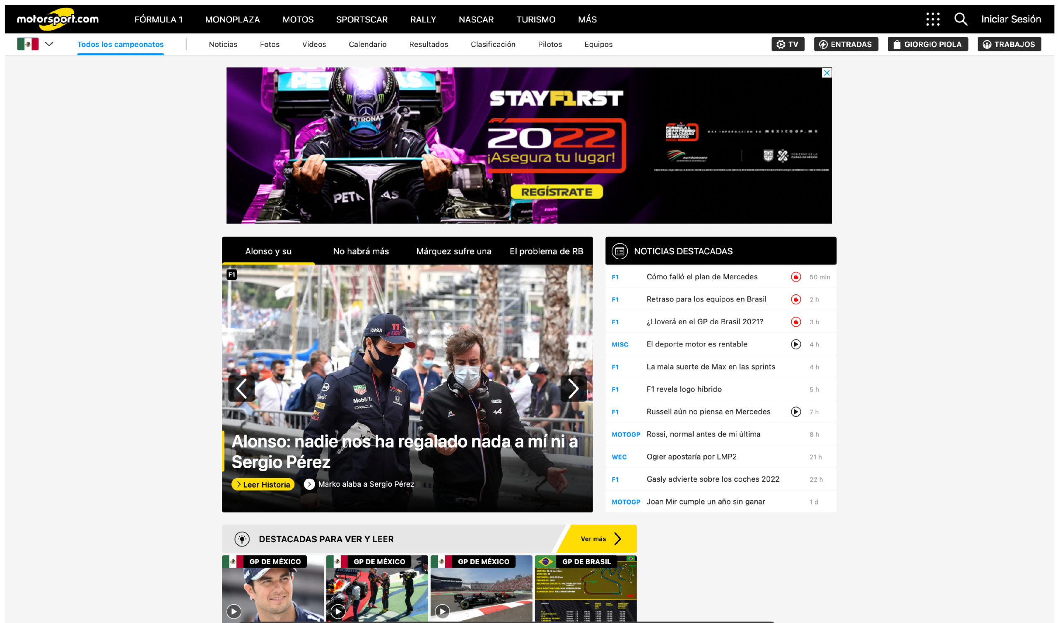Click the Noticias Destacadas newspaper icon

(619, 251)
